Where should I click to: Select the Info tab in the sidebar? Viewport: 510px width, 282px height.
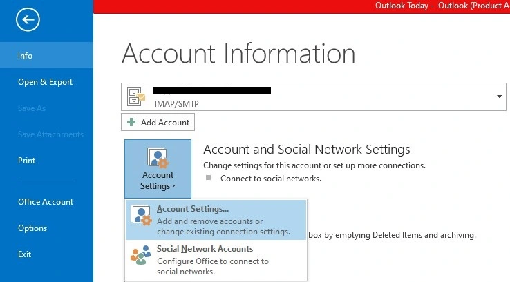point(26,56)
